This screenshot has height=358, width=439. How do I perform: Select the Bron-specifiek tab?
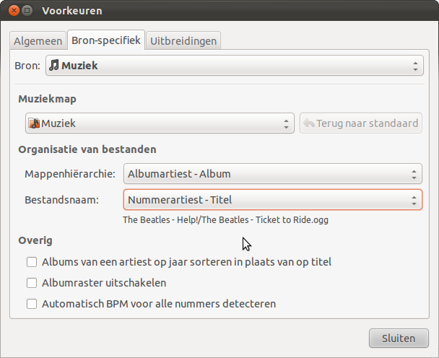[106, 40]
